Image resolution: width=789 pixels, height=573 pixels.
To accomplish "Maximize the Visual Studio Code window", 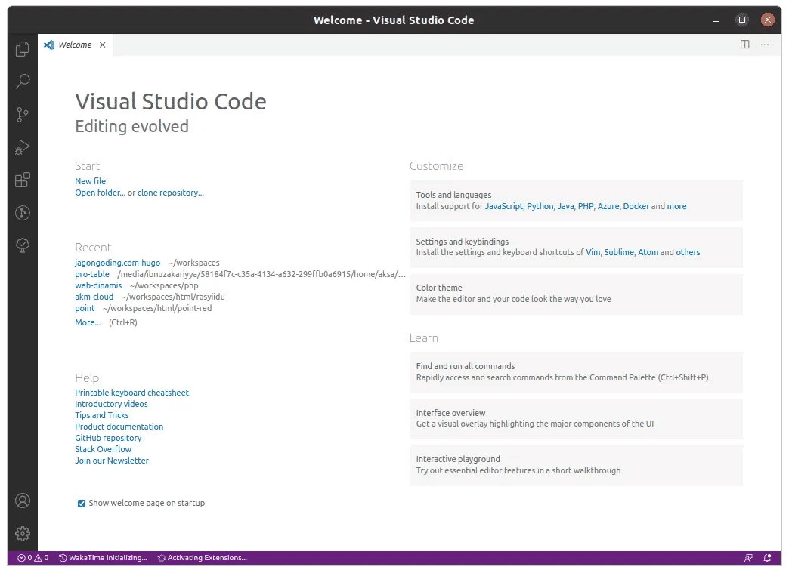I will click(x=741, y=20).
